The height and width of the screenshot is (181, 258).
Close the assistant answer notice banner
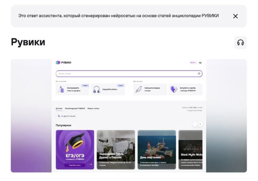click(235, 16)
